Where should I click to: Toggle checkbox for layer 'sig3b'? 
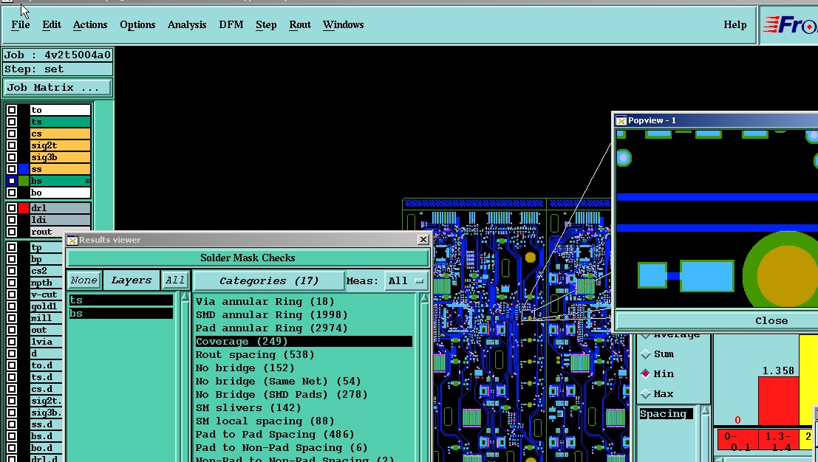point(12,157)
